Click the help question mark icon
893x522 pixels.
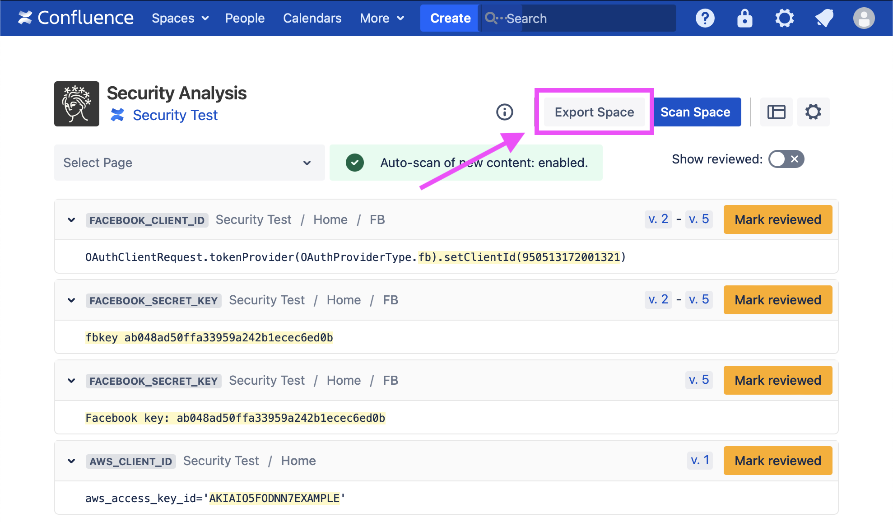point(705,19)
